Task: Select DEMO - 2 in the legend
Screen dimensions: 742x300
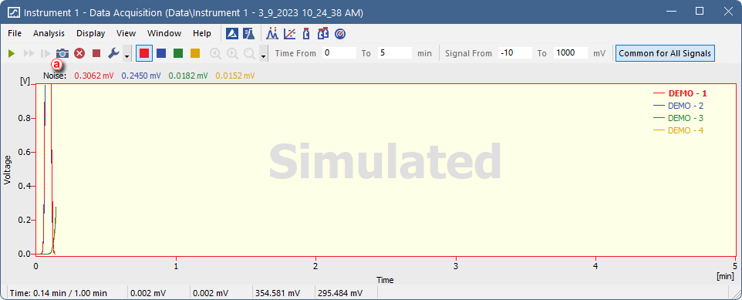Action: click(686, 106)
